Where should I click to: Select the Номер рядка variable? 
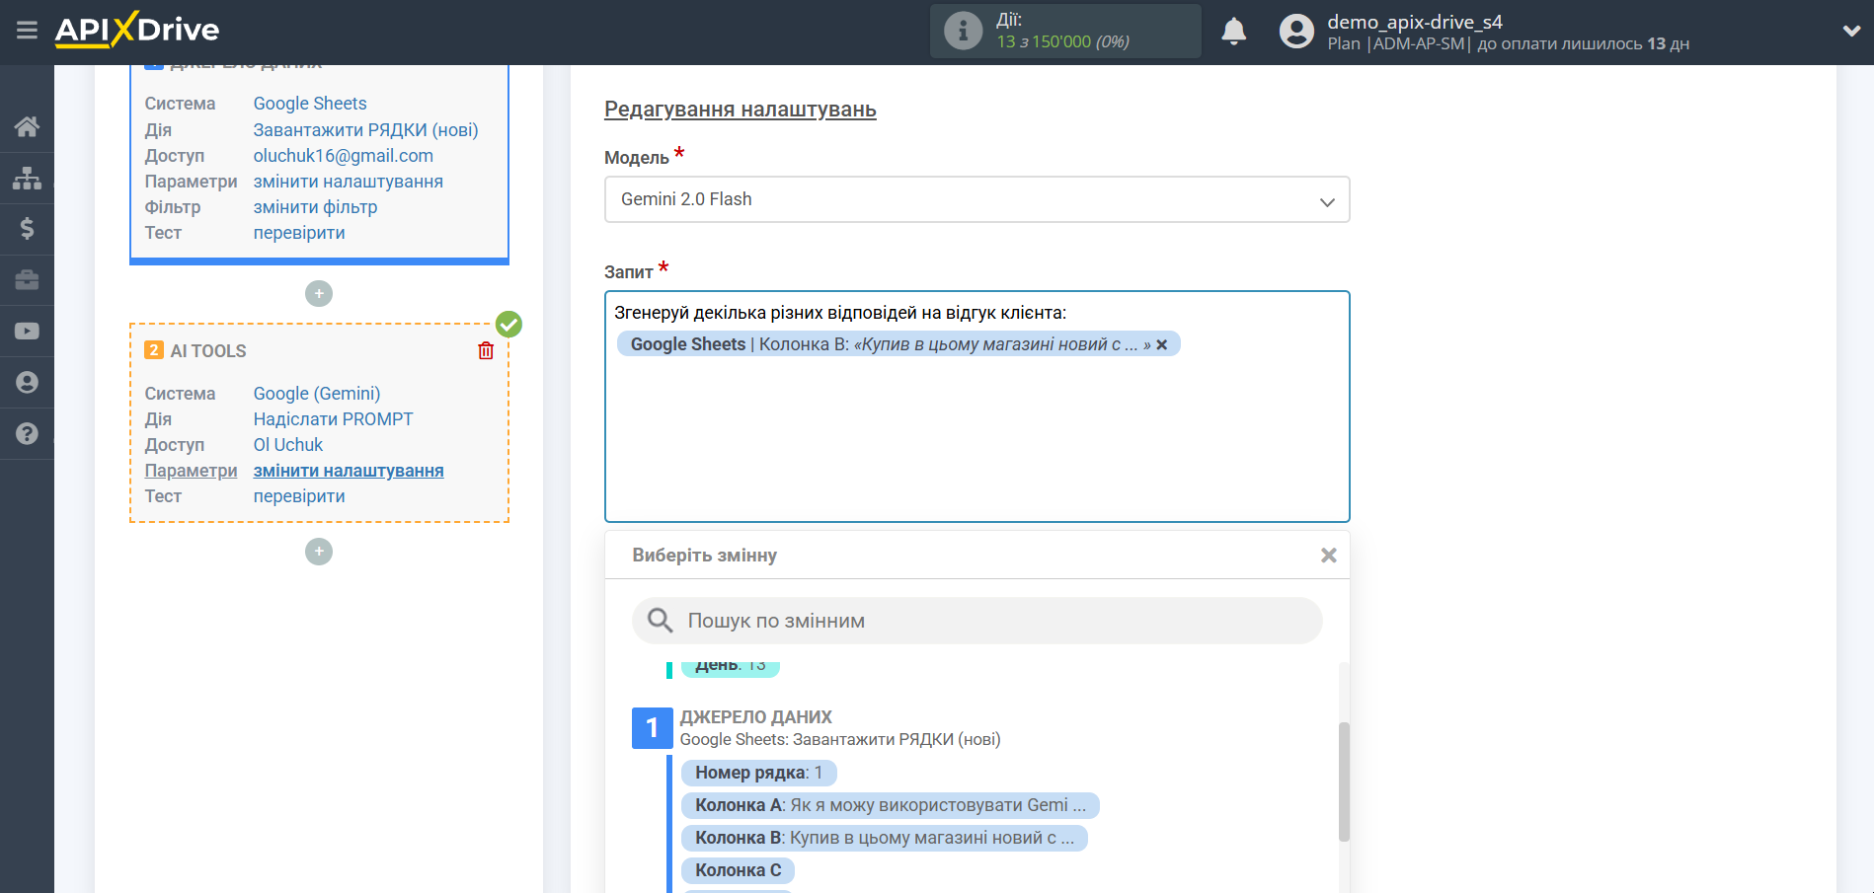tap(757, 773)
